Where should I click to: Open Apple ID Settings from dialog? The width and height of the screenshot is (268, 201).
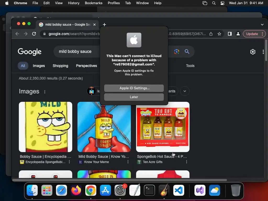pos(134,88)
